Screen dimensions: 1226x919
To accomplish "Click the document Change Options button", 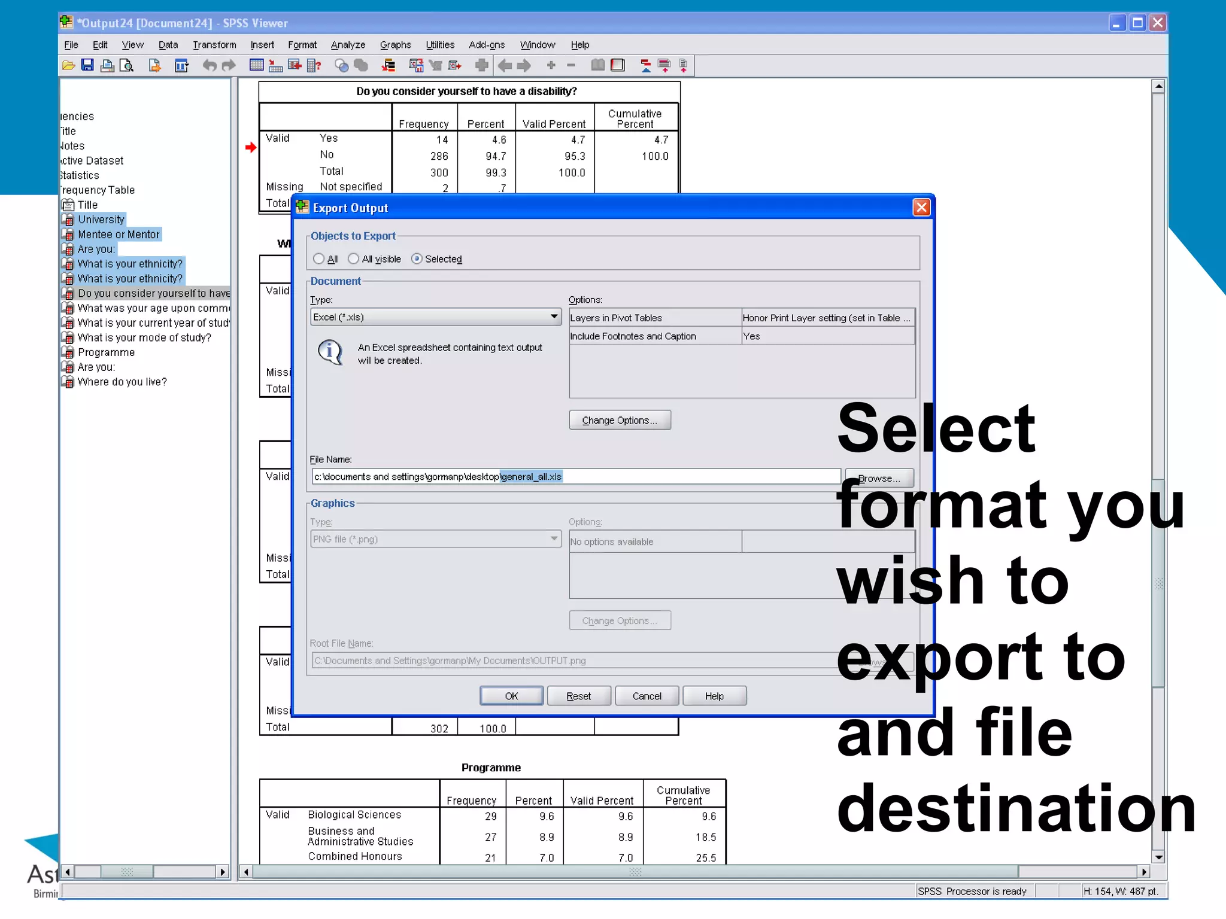I will click(620, 420).
